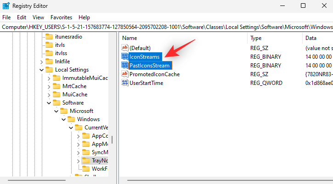333x184 pixels.
Task: Select the itvlss folder icon
Action: (x=49, y=53)
